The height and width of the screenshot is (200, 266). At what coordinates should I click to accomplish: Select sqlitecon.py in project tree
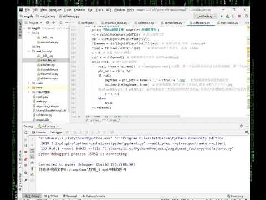pyautogui.click(x=42, y=115)
